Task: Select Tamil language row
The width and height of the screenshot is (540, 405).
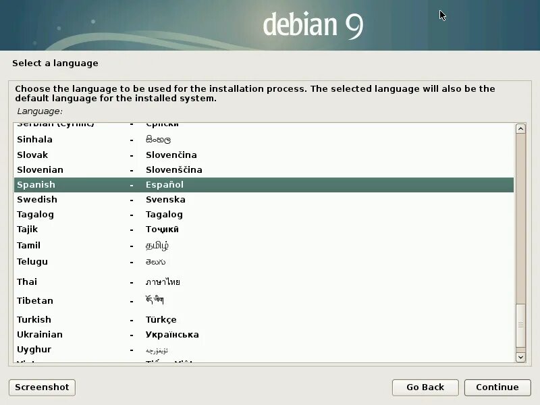Action: point(264,245)
